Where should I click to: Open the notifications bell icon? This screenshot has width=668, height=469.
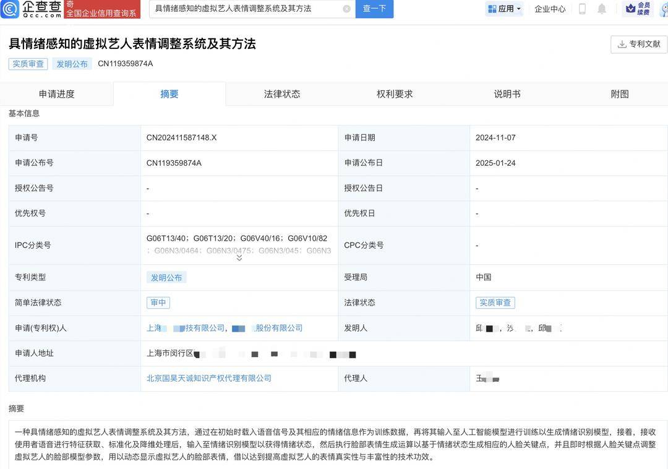tap(601, 9)
